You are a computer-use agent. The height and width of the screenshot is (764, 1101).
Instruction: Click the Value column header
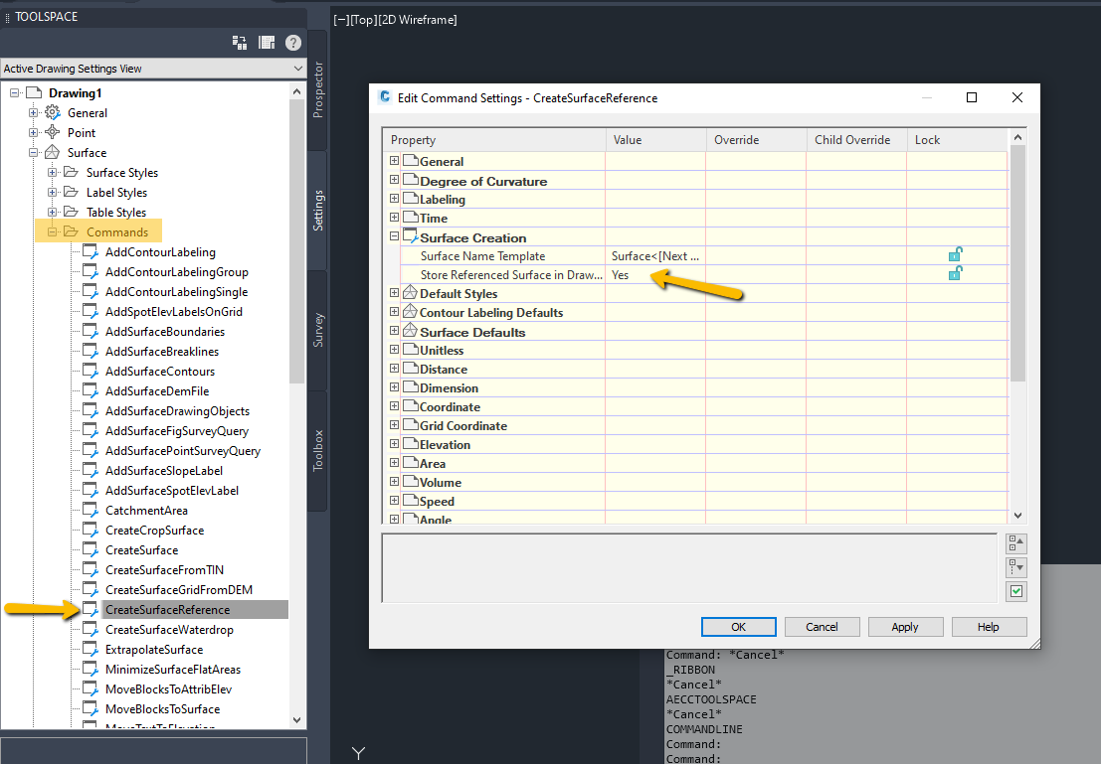point(655,140)
